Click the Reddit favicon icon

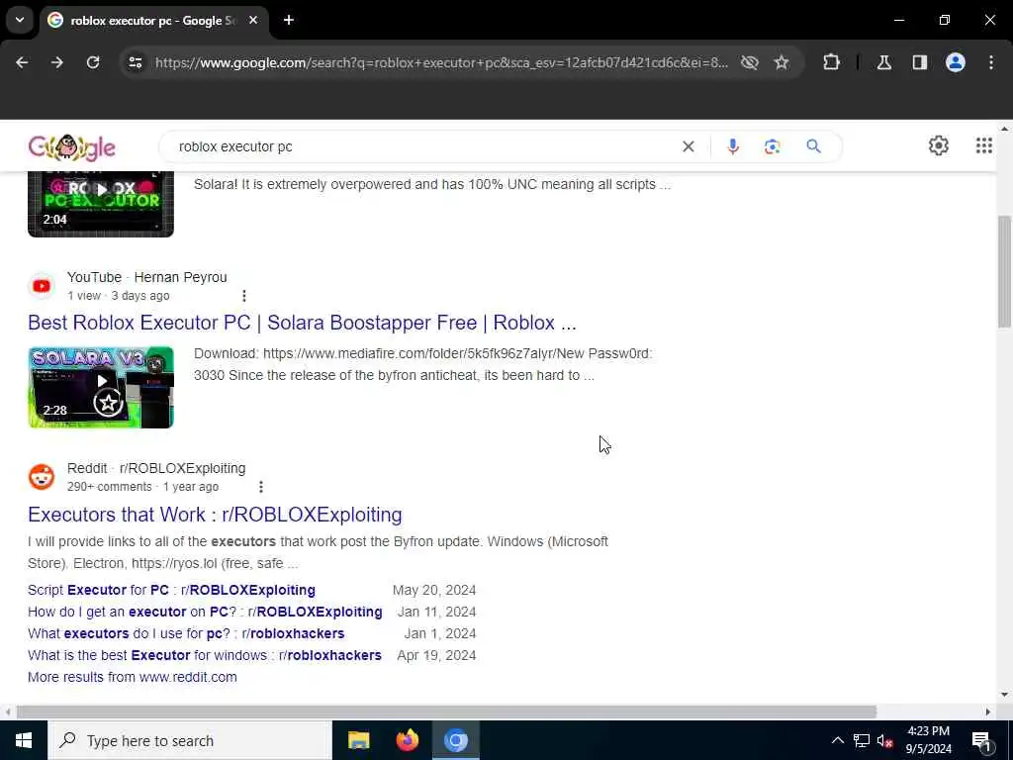coord(42,477)
